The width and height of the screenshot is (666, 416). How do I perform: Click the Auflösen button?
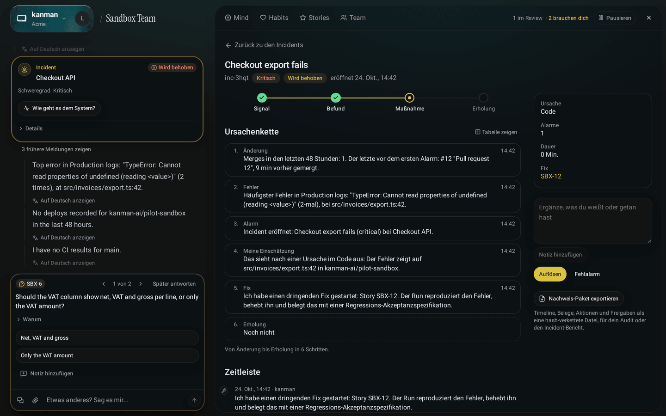click(x=550, y=274)
